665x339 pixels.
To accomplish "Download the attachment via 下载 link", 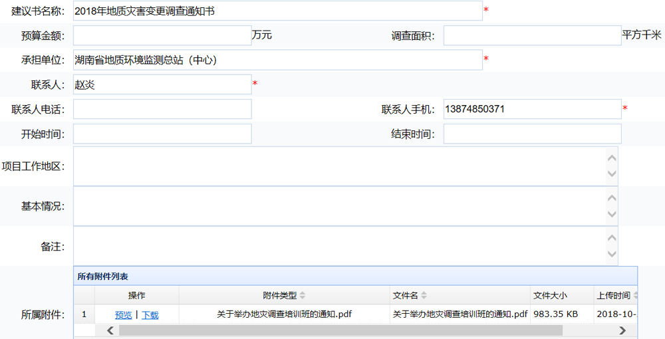I will click(150, 315).
